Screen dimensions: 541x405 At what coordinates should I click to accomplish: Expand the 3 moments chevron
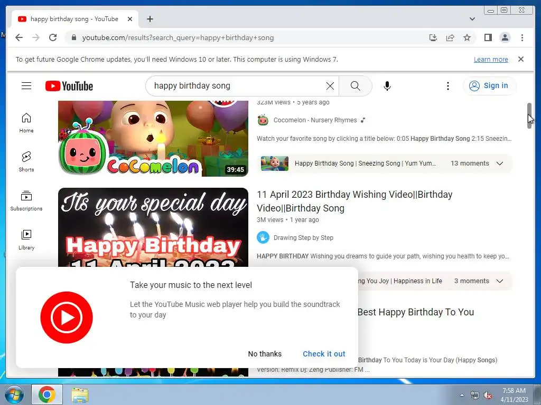[x=500, y=281]
